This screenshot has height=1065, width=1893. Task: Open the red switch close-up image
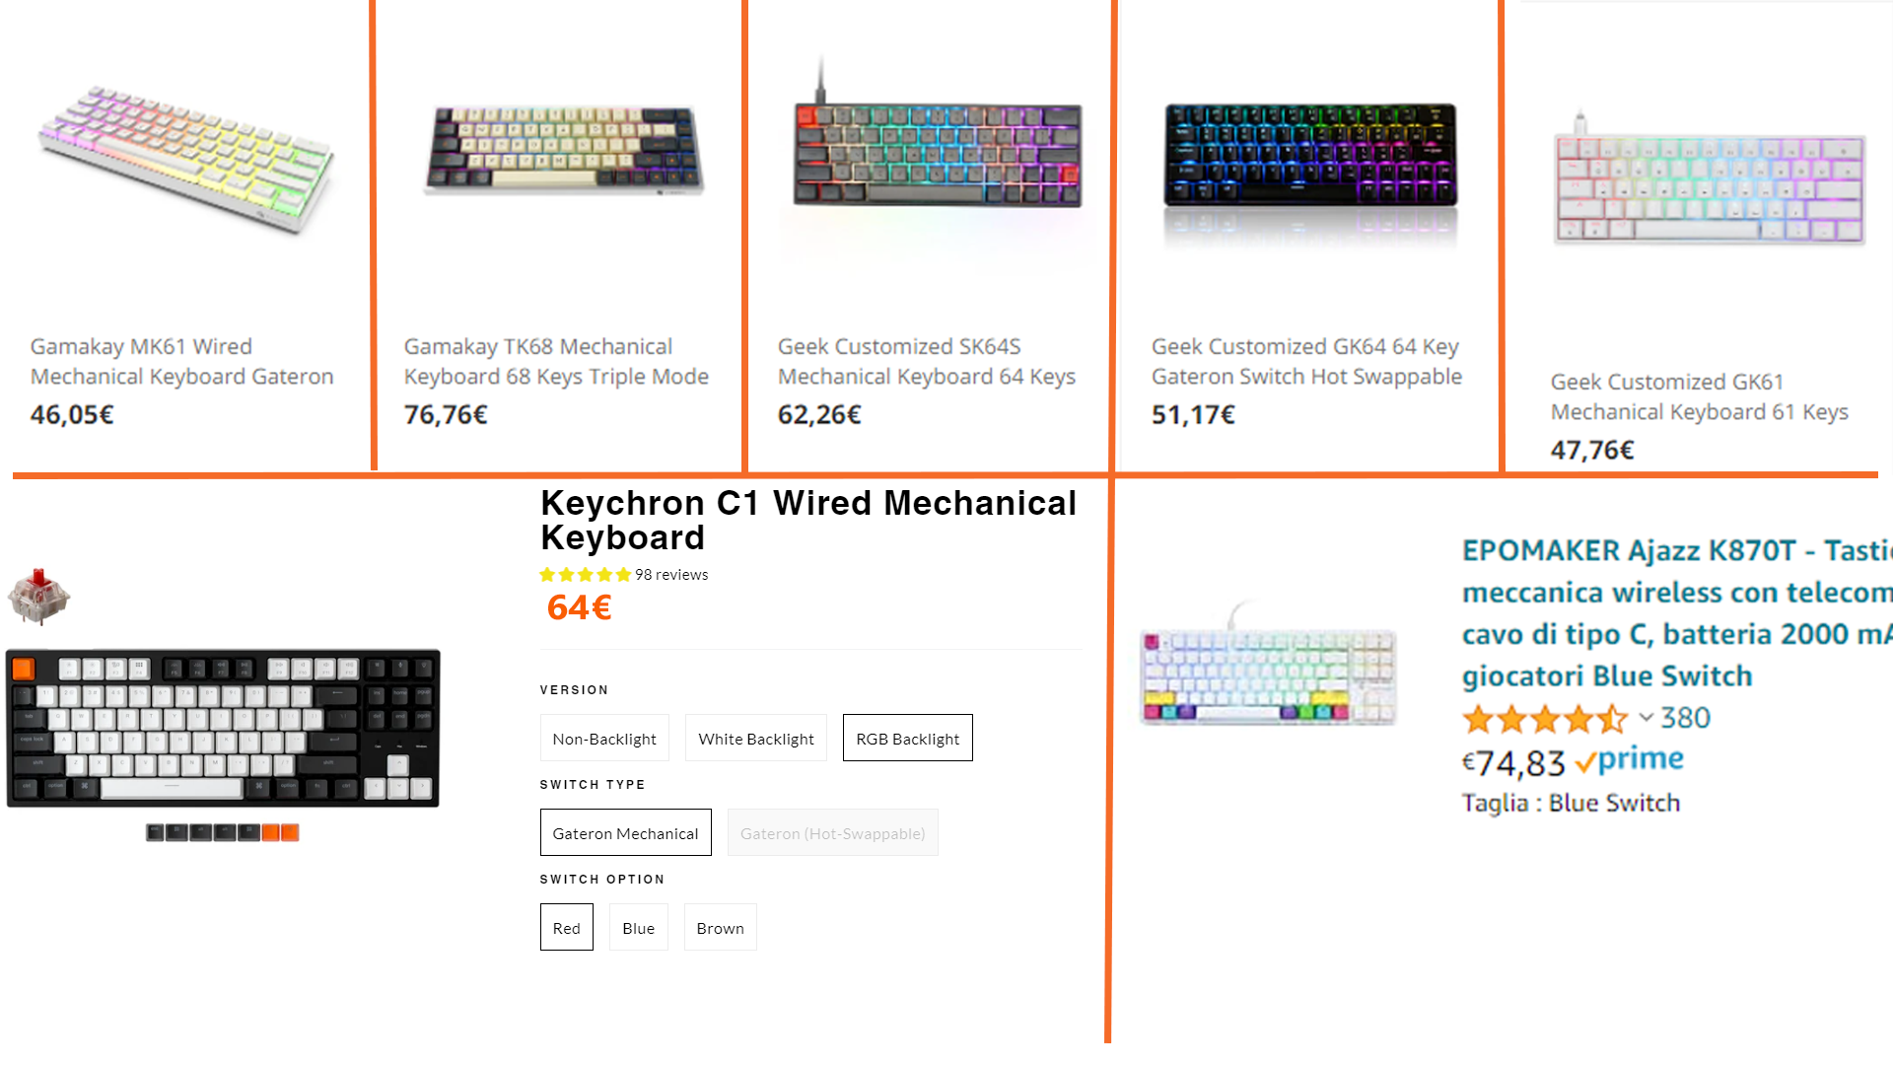[39, 592]
